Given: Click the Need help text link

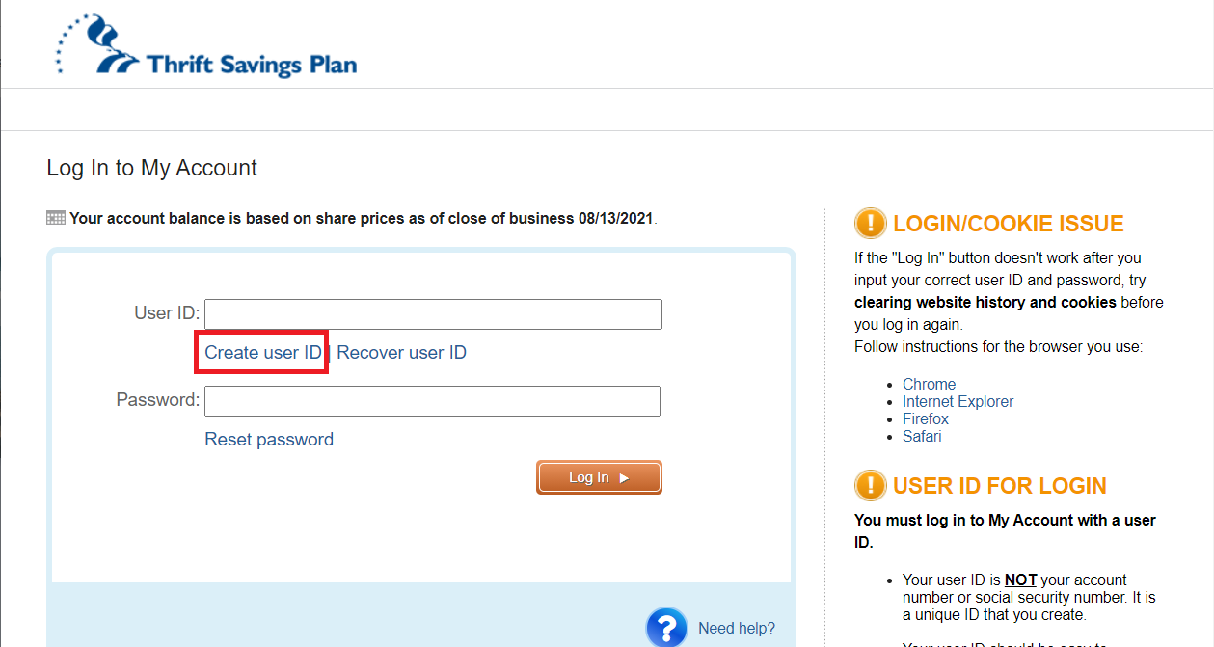Looking at the screenshot, I should (736, 627).
